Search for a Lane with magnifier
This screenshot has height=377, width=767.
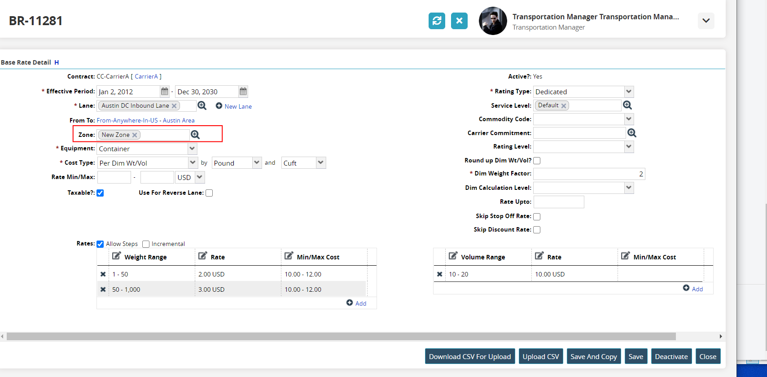[x=202, y=105]
